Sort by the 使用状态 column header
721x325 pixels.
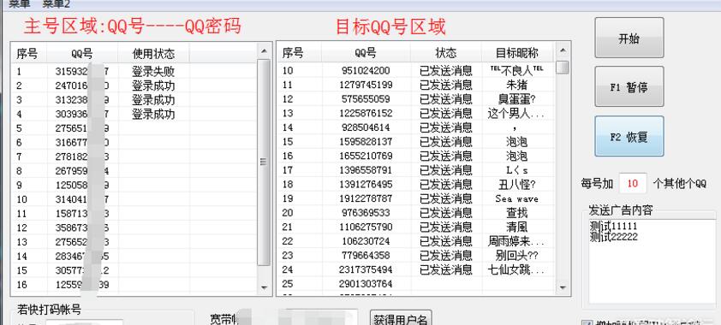[x=153, y=54]
